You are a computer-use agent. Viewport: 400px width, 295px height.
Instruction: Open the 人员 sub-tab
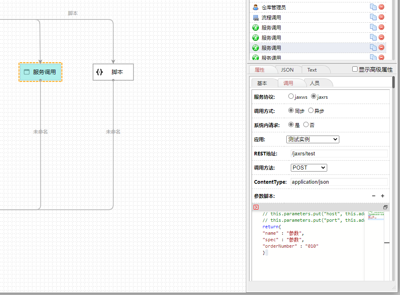click(314, 83)
